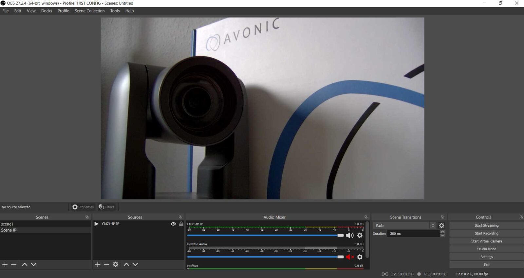Open source Properties button
Viewport: 524px width, 278px height.
tap(83, 207)
